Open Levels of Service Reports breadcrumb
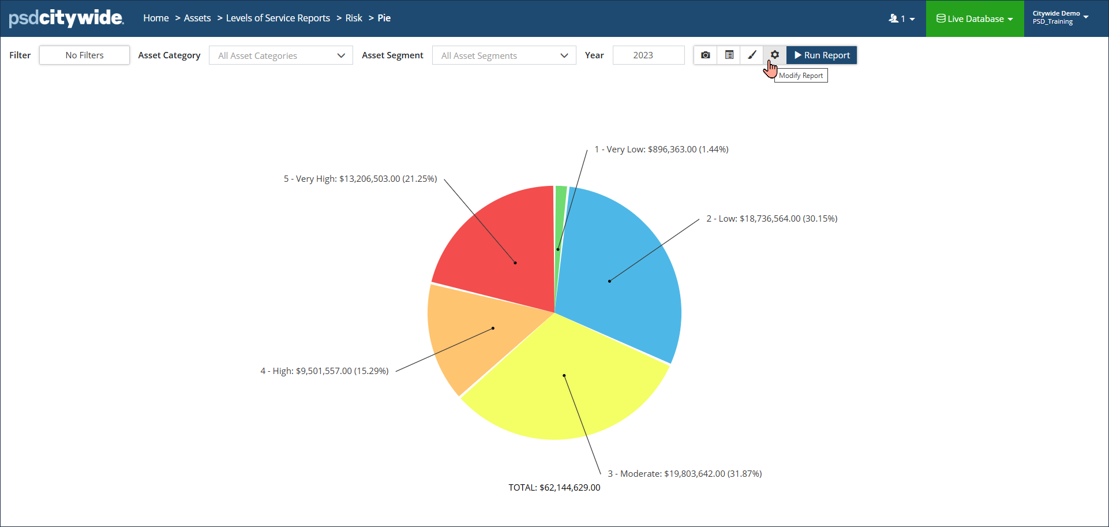The height and width of the screenshot is (527, 1109). tap(278, 18)
